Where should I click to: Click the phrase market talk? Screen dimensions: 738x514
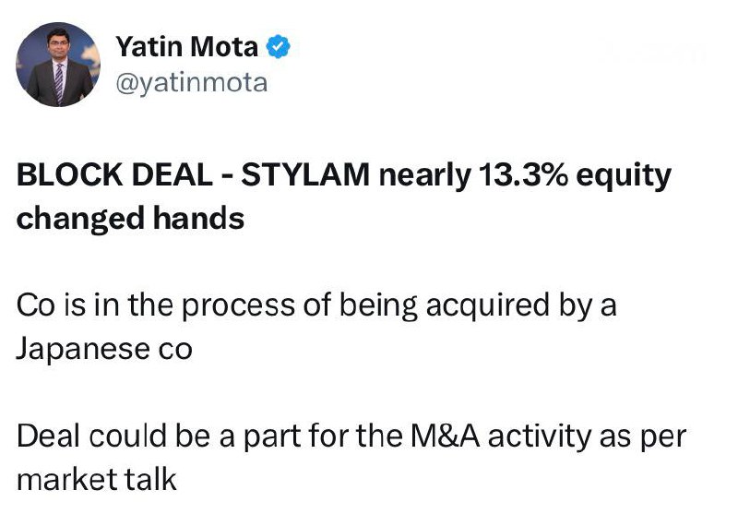point(97,481)
